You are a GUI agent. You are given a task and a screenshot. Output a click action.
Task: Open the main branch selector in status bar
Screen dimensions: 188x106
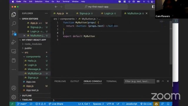22,104
